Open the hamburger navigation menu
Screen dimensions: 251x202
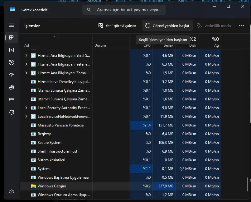pos(12,25)
